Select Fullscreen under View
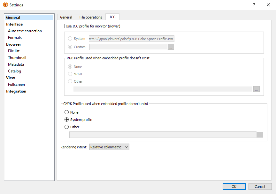 pos(17,85)
